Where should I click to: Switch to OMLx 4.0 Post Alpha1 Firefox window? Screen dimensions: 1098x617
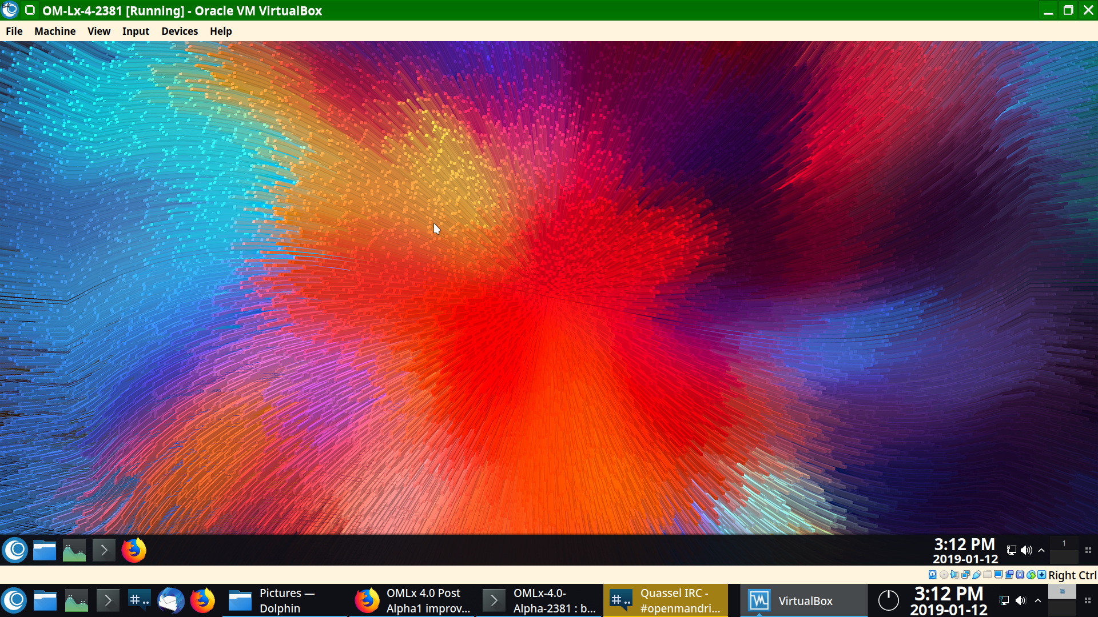coord(412,600)
